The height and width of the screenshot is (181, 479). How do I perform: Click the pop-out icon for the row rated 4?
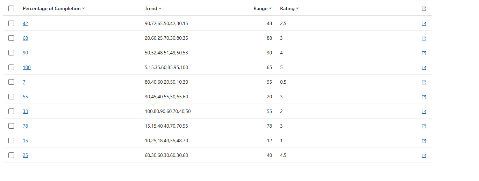click(424, 53)
